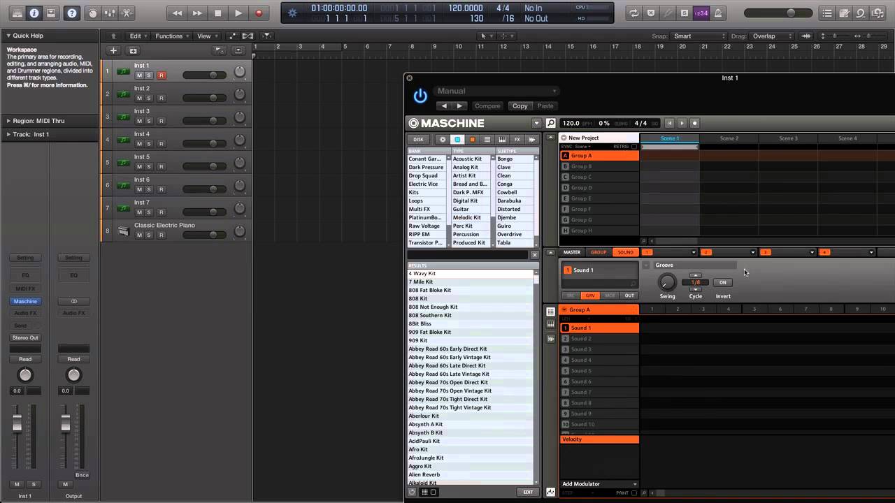Collapse the Quick Help disclosure triangle
Screen dimensions: 895x503
coord(8,36)
